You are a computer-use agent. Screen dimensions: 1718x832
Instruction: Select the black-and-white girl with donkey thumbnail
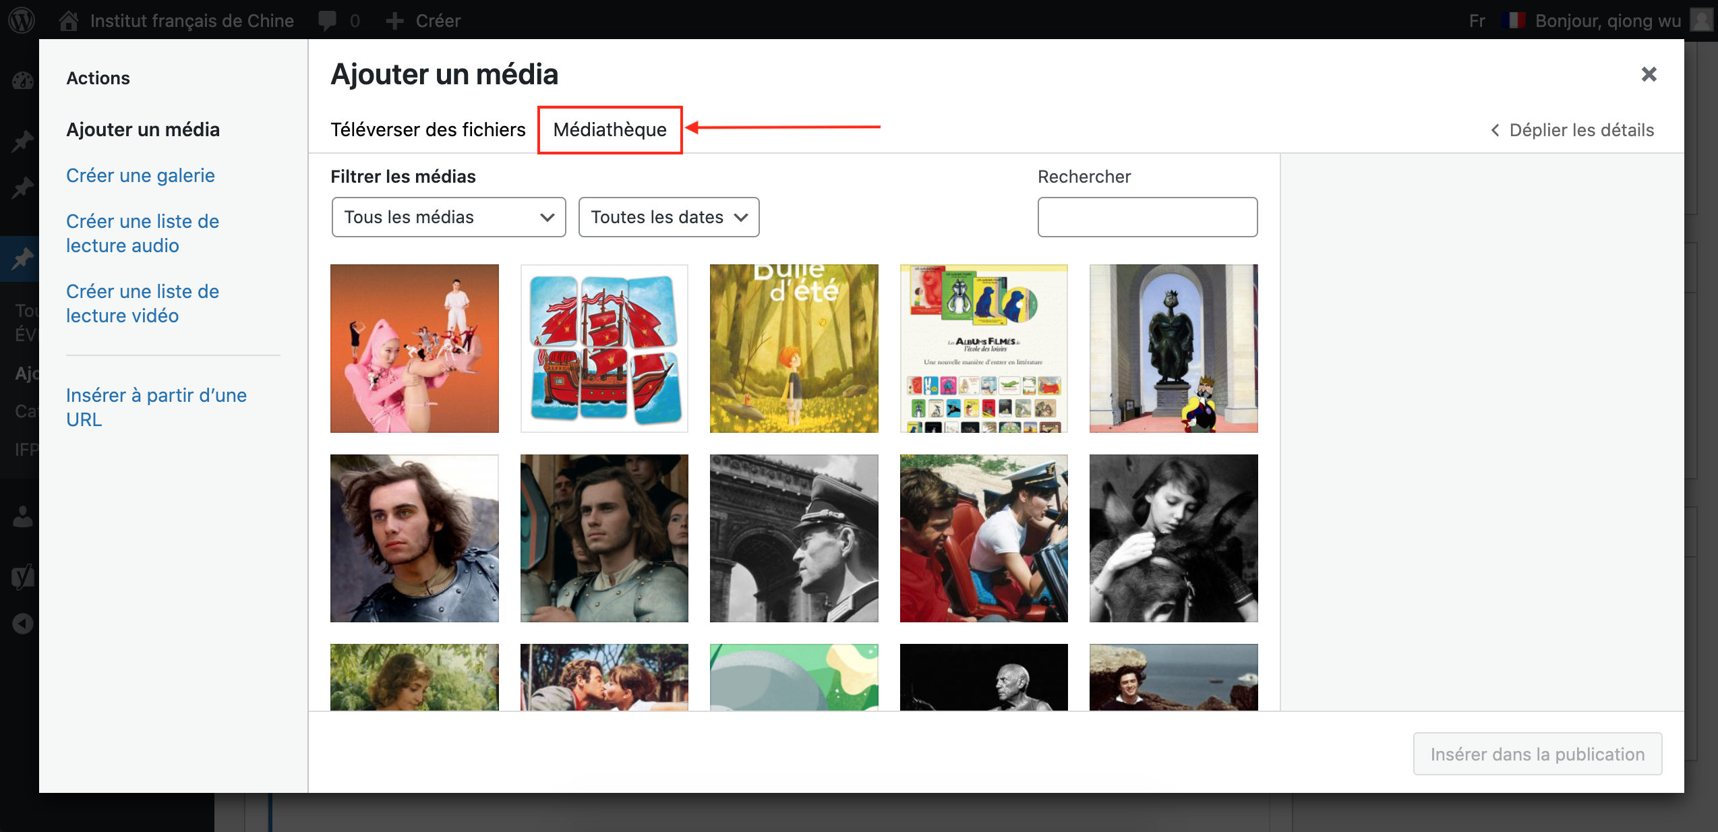1174,538
